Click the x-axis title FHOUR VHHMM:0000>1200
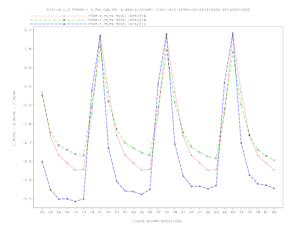The height and width of the screenshot is (231, 299). pos(157,221)
